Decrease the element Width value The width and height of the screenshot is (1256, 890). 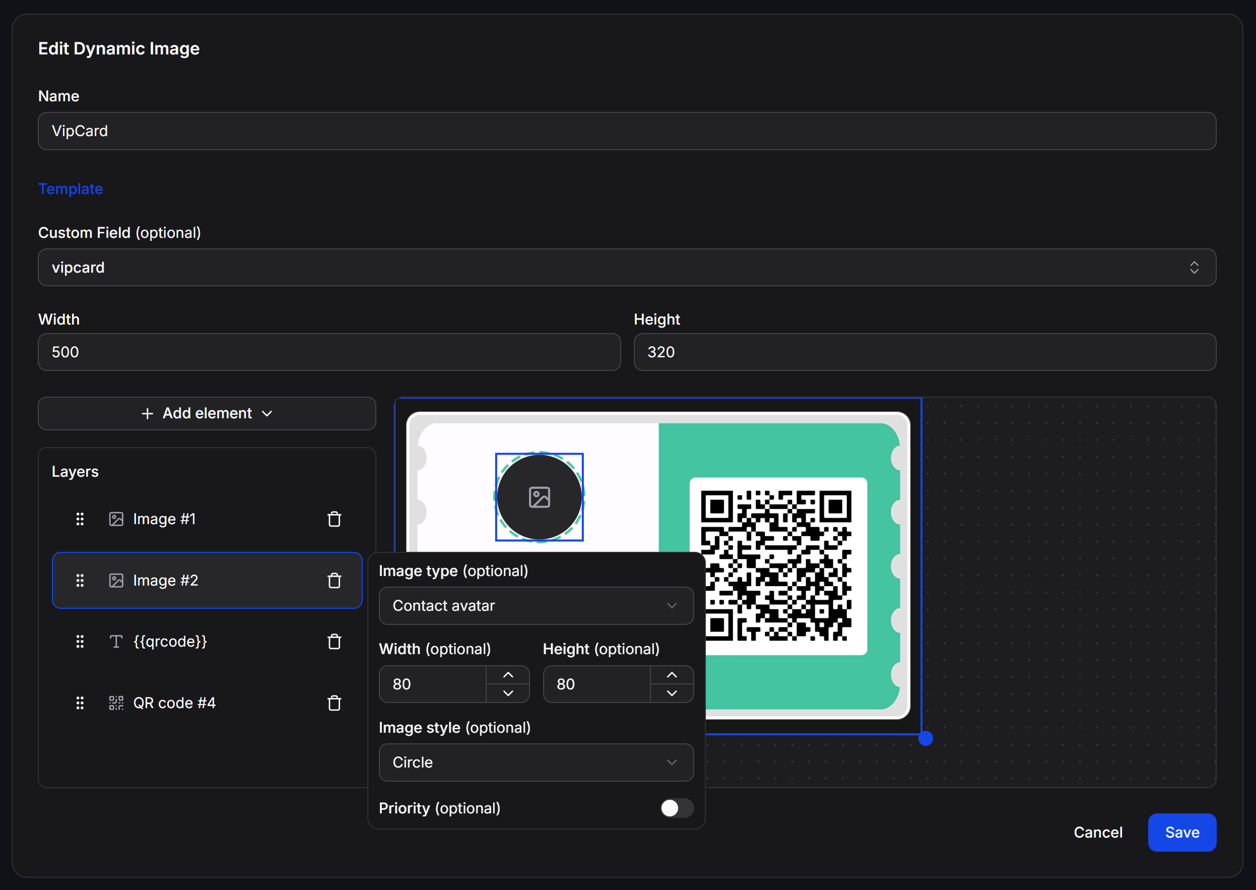pyautogui.click(x=508, y=693)
